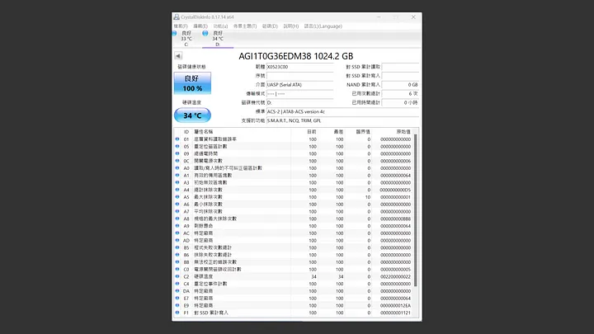The image size is (594, 334).
Task: Click the health status 100 % button
Action: (x=192, y=83)
